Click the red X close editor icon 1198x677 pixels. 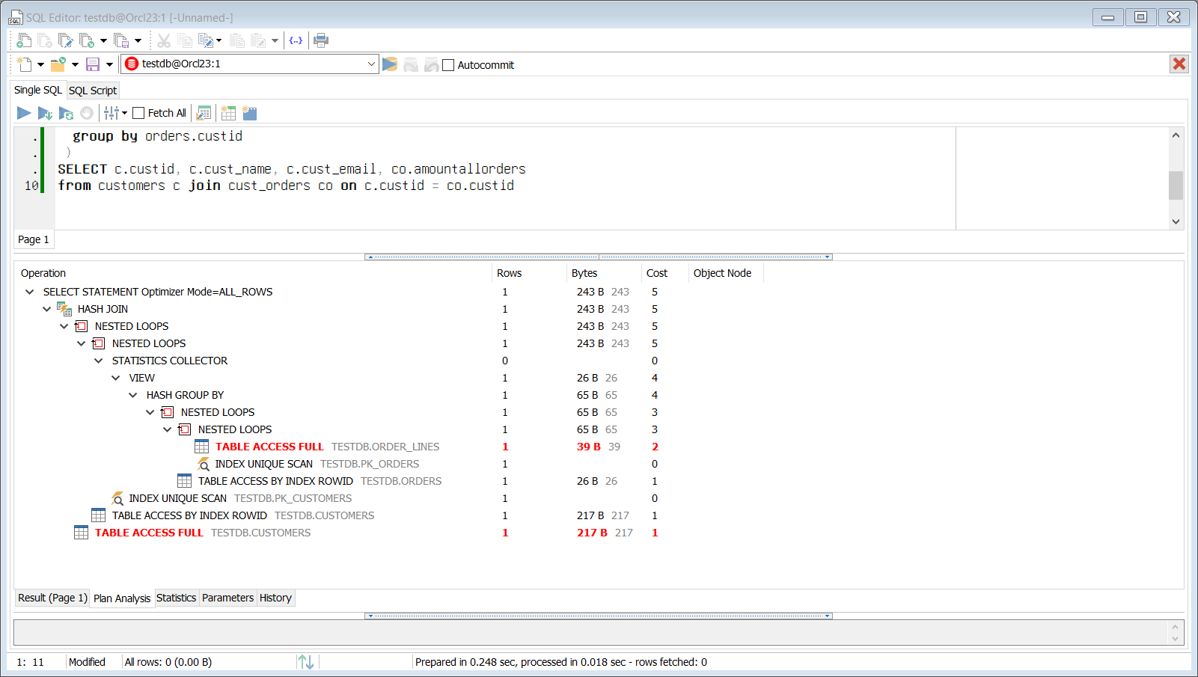click(x=1179, y=64)
